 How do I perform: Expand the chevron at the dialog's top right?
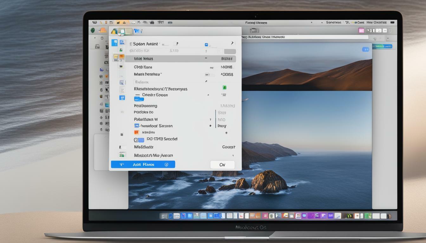point(232,43)
